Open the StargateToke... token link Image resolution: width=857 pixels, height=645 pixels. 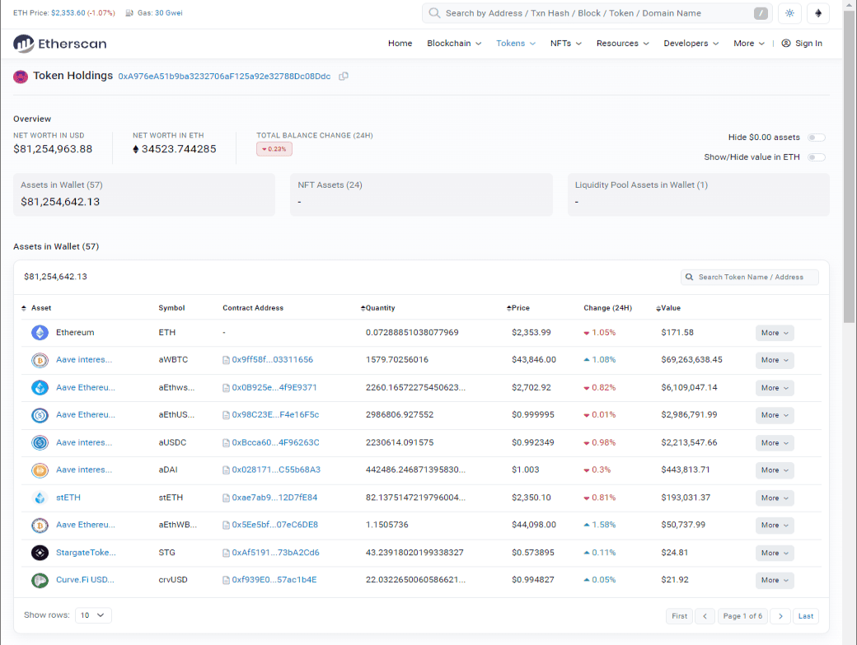86,553
